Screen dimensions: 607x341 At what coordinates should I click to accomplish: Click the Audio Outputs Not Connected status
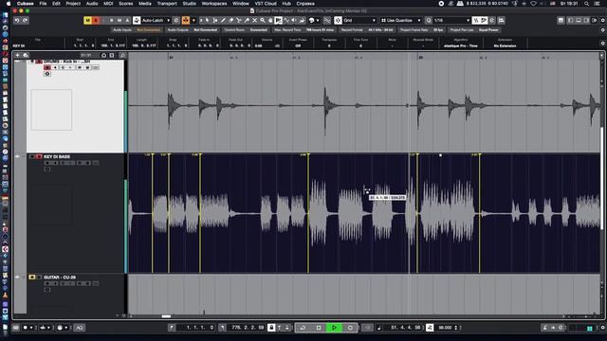pyautogui.click(x=192, y=29)
